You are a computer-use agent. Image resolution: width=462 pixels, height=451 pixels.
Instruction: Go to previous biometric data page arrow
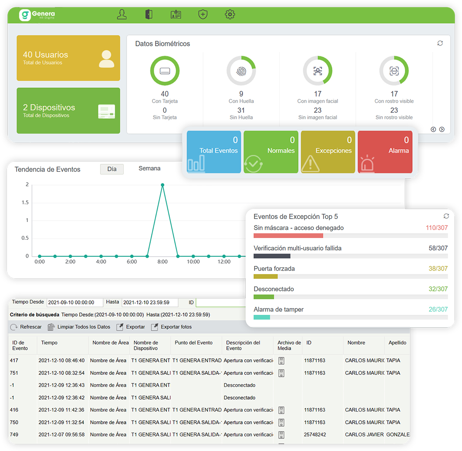433,129
